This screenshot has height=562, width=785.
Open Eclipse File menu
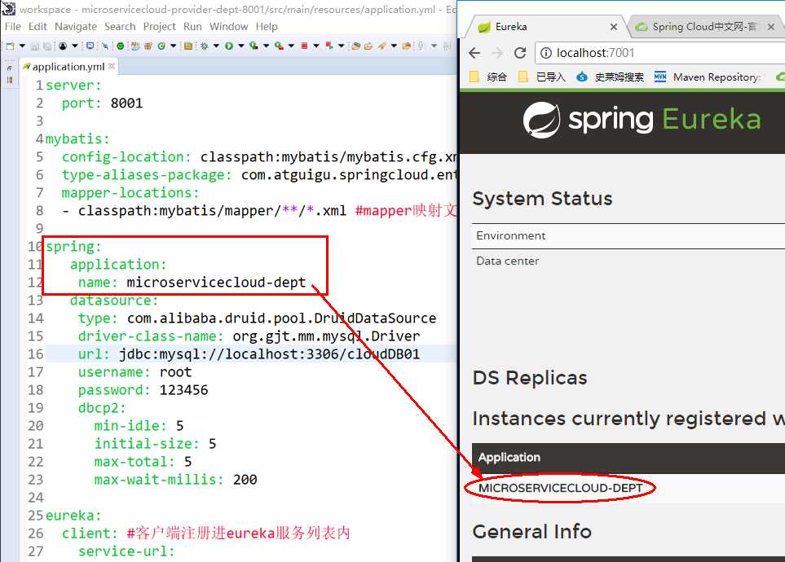pos(12,27)
